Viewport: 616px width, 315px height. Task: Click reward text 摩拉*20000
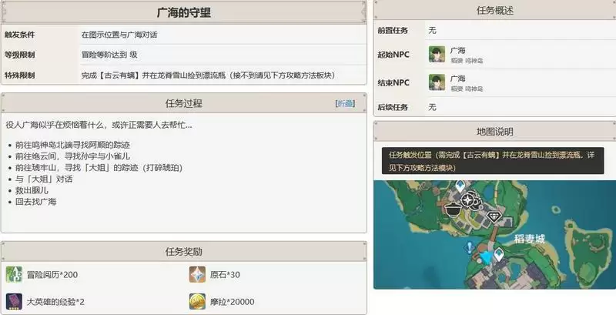[233, 302]
